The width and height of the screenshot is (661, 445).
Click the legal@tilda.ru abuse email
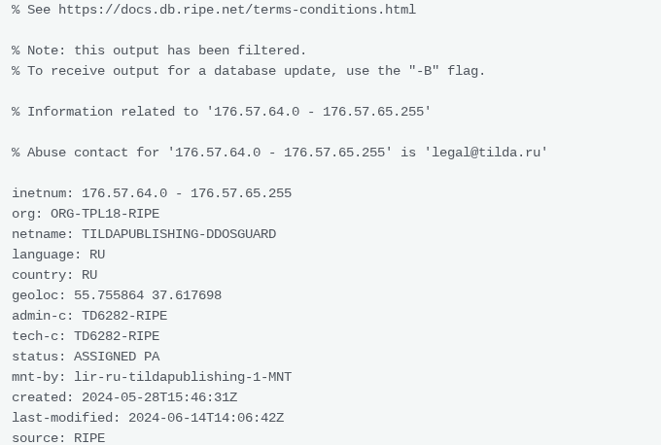coord(486,153)
